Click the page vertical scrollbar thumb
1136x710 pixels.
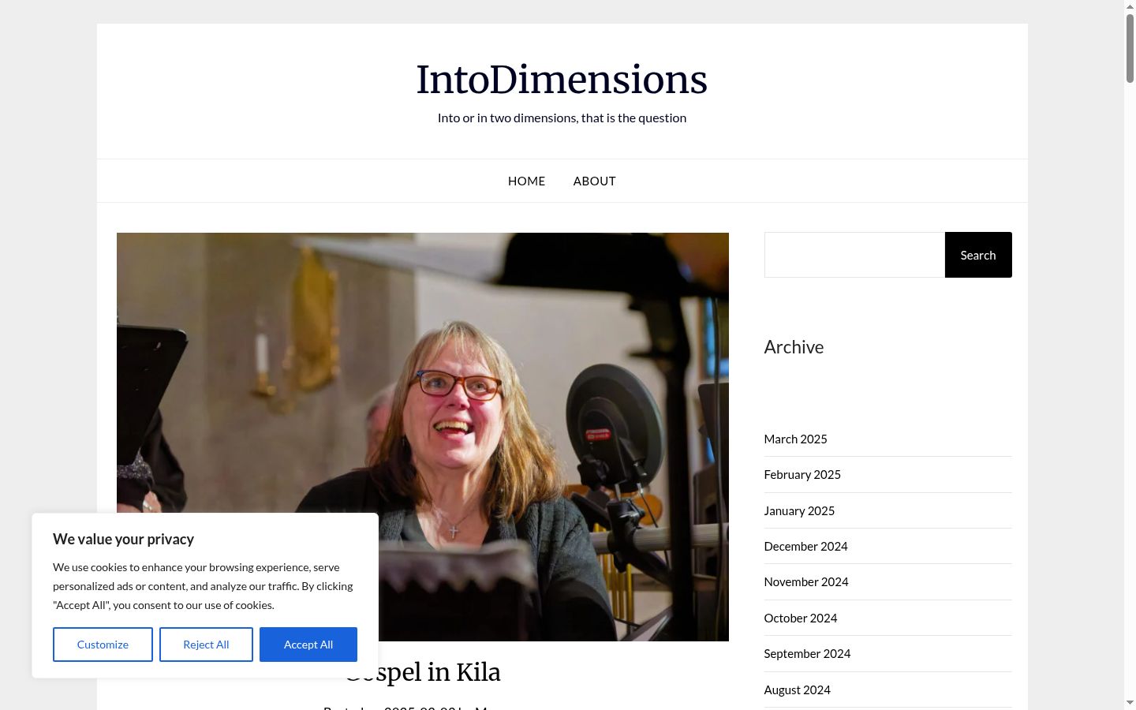(1130, 47)
